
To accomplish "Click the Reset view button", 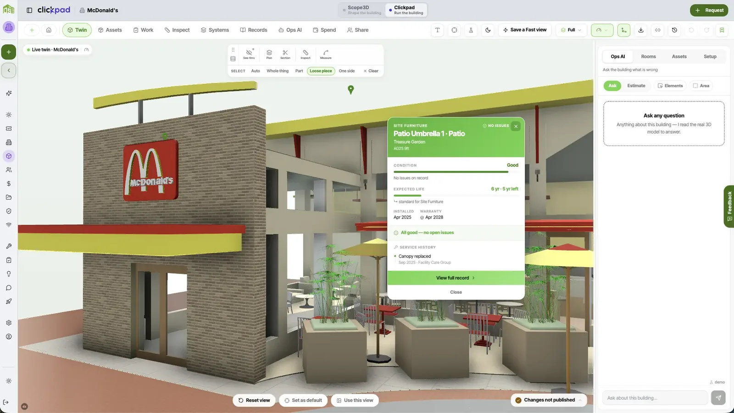I will 254,400.
